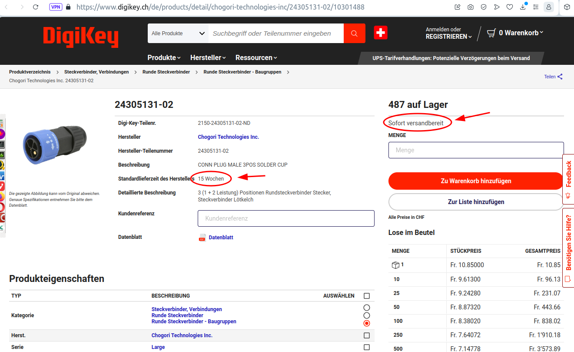Screen dimensions: 574x352
Task: Select the Steckverbinder, Verbindungen radio button
Action: pos(367,308)
